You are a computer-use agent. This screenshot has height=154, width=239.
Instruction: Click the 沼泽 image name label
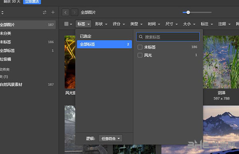coord(221,92)
